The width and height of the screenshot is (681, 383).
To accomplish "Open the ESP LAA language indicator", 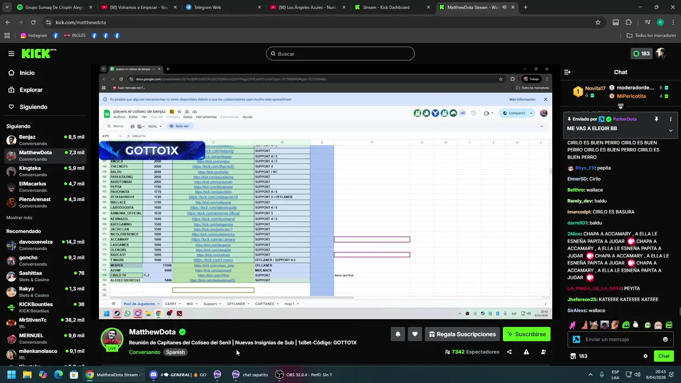I will click(615, 374).
